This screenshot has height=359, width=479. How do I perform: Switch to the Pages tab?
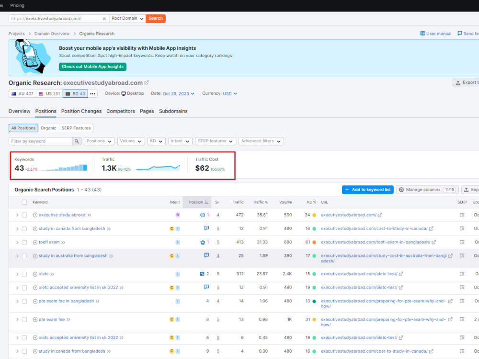coord(147,111)
